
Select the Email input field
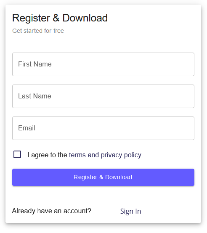pyautogui.click(x=103, y=128)
